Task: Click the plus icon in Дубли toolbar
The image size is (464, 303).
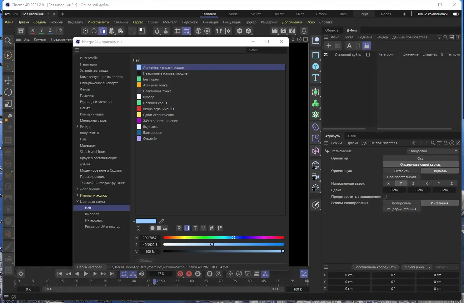Action: point(329,46)
